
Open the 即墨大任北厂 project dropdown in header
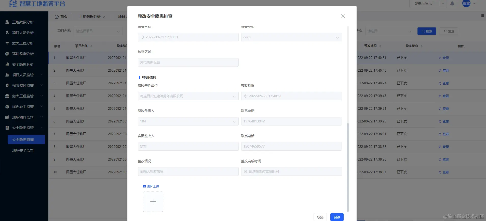(x=428, y=4)
